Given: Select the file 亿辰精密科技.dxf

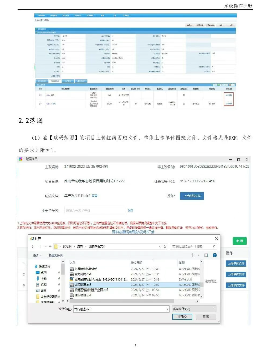Looking at the screenshot, I should (x=83, y=269).
